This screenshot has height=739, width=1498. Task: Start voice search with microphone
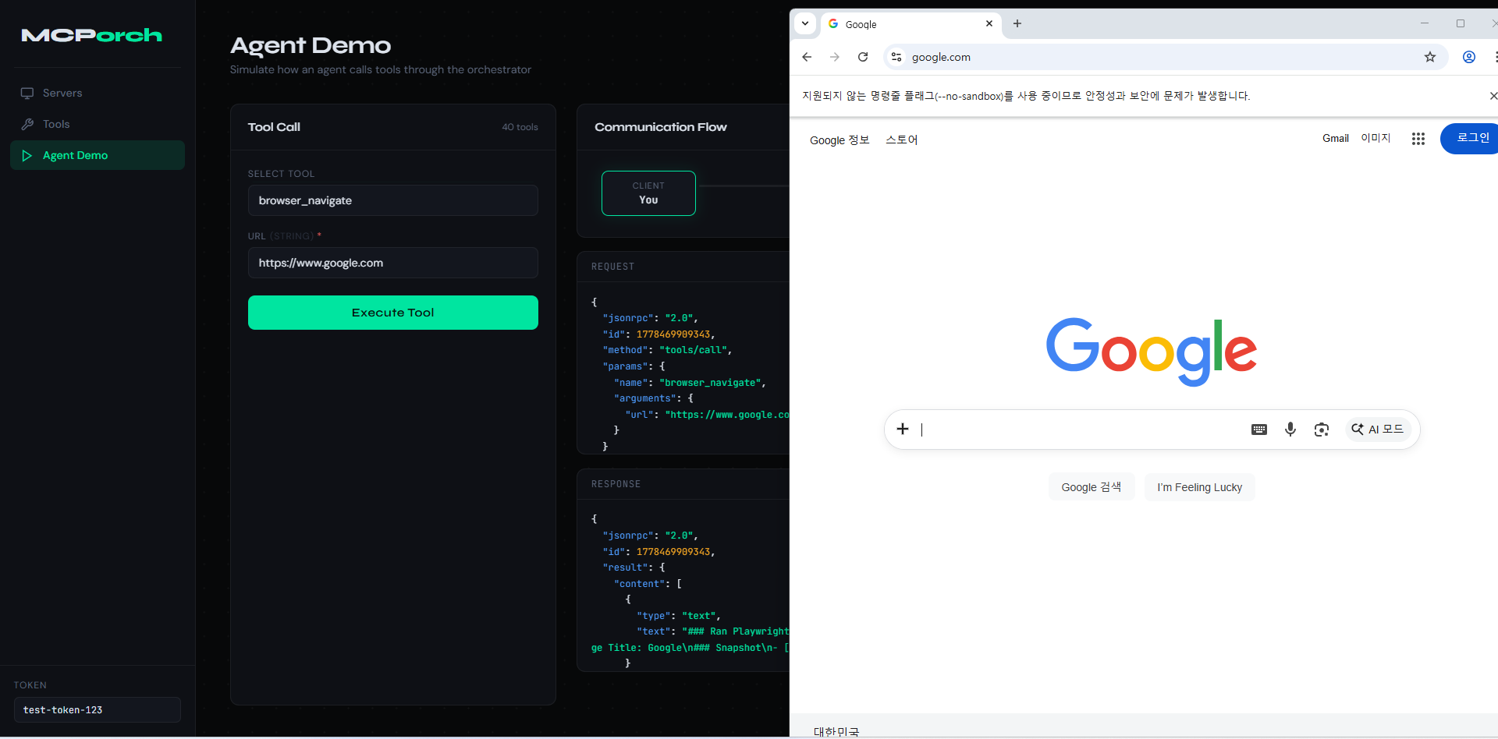[x=1290, y=430]
